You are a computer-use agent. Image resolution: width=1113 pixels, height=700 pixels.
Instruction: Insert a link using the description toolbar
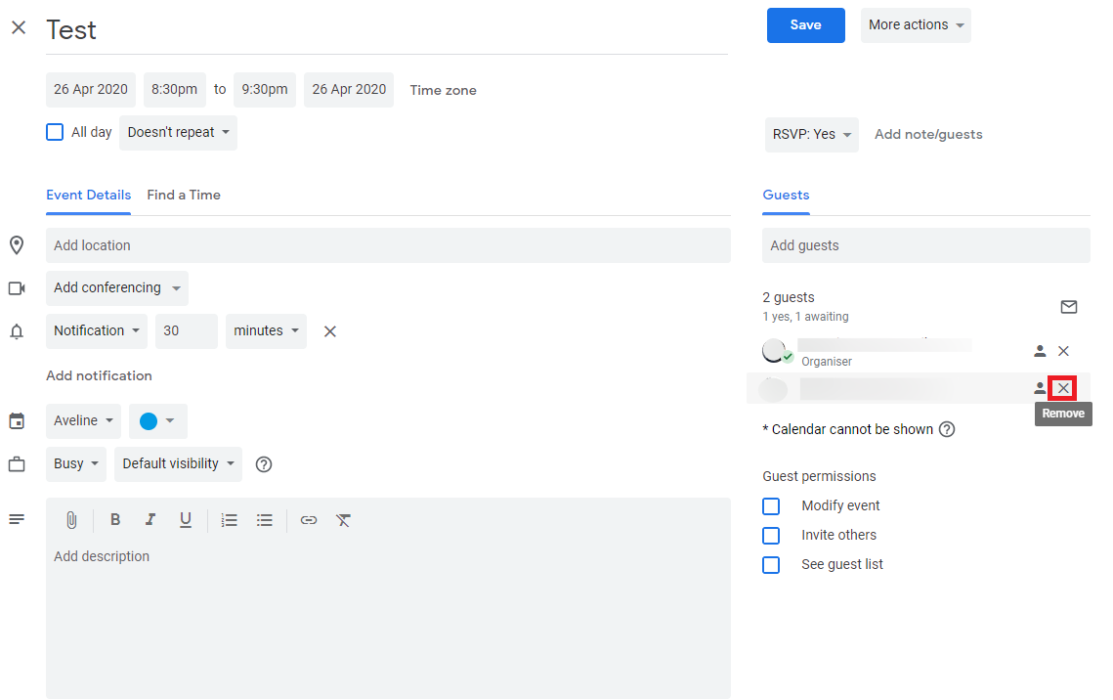click(x=309, y=519)
